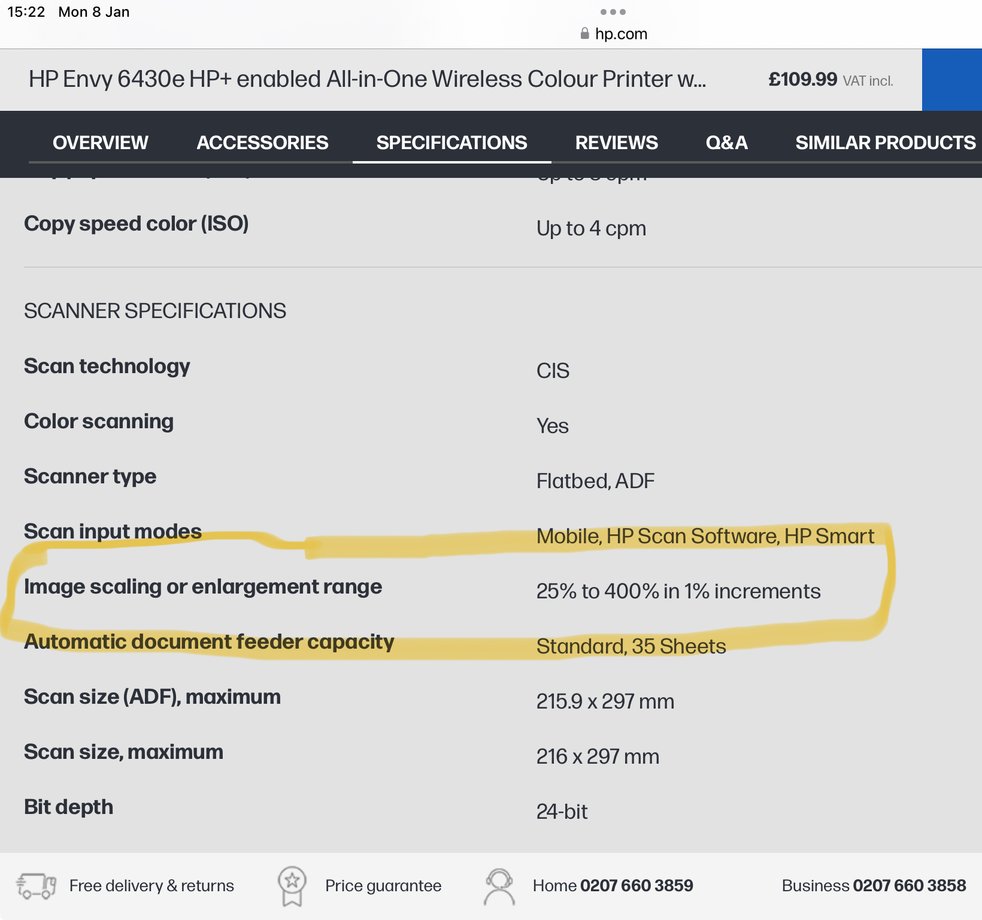Viewport: 982px width, 920px height.
Task: Switch to the OVERVIEW tab
Action: [x=100, y=143]
